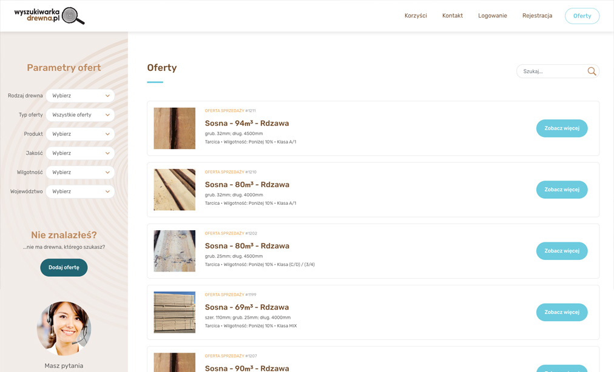Viewport: 614px width, 372px height.
Task: Expand the Wilgotność dropdown
Action: click(80, 173)
